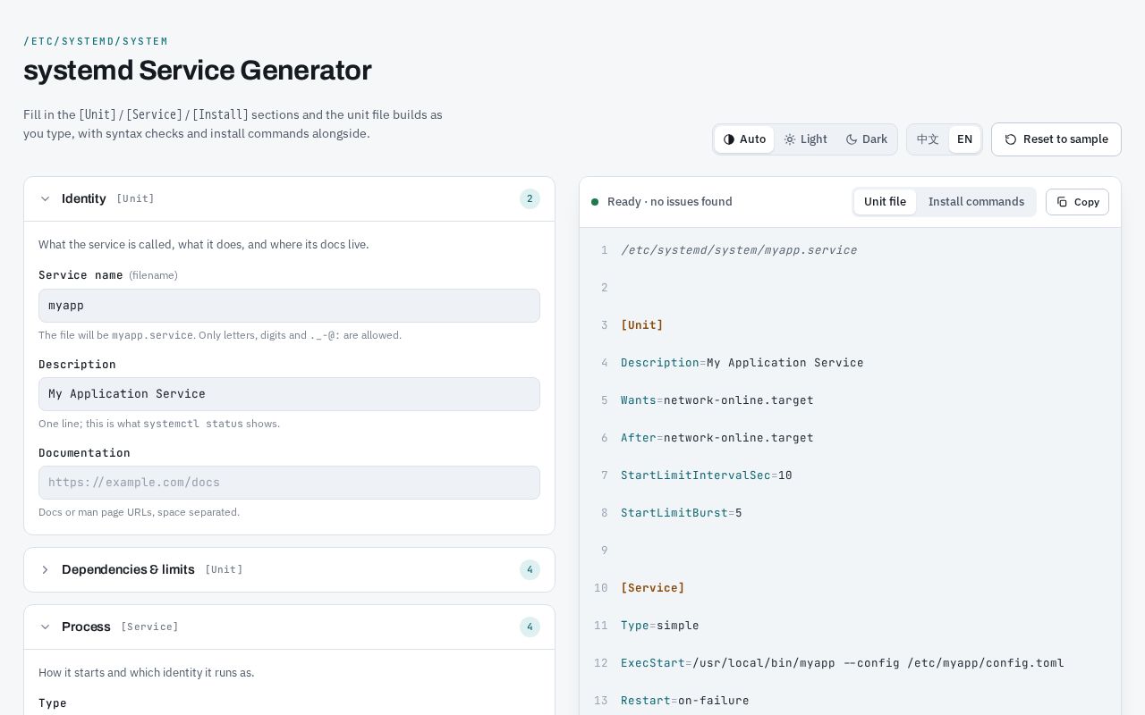Click 'StartLimitBurst=5' code line

682,513
